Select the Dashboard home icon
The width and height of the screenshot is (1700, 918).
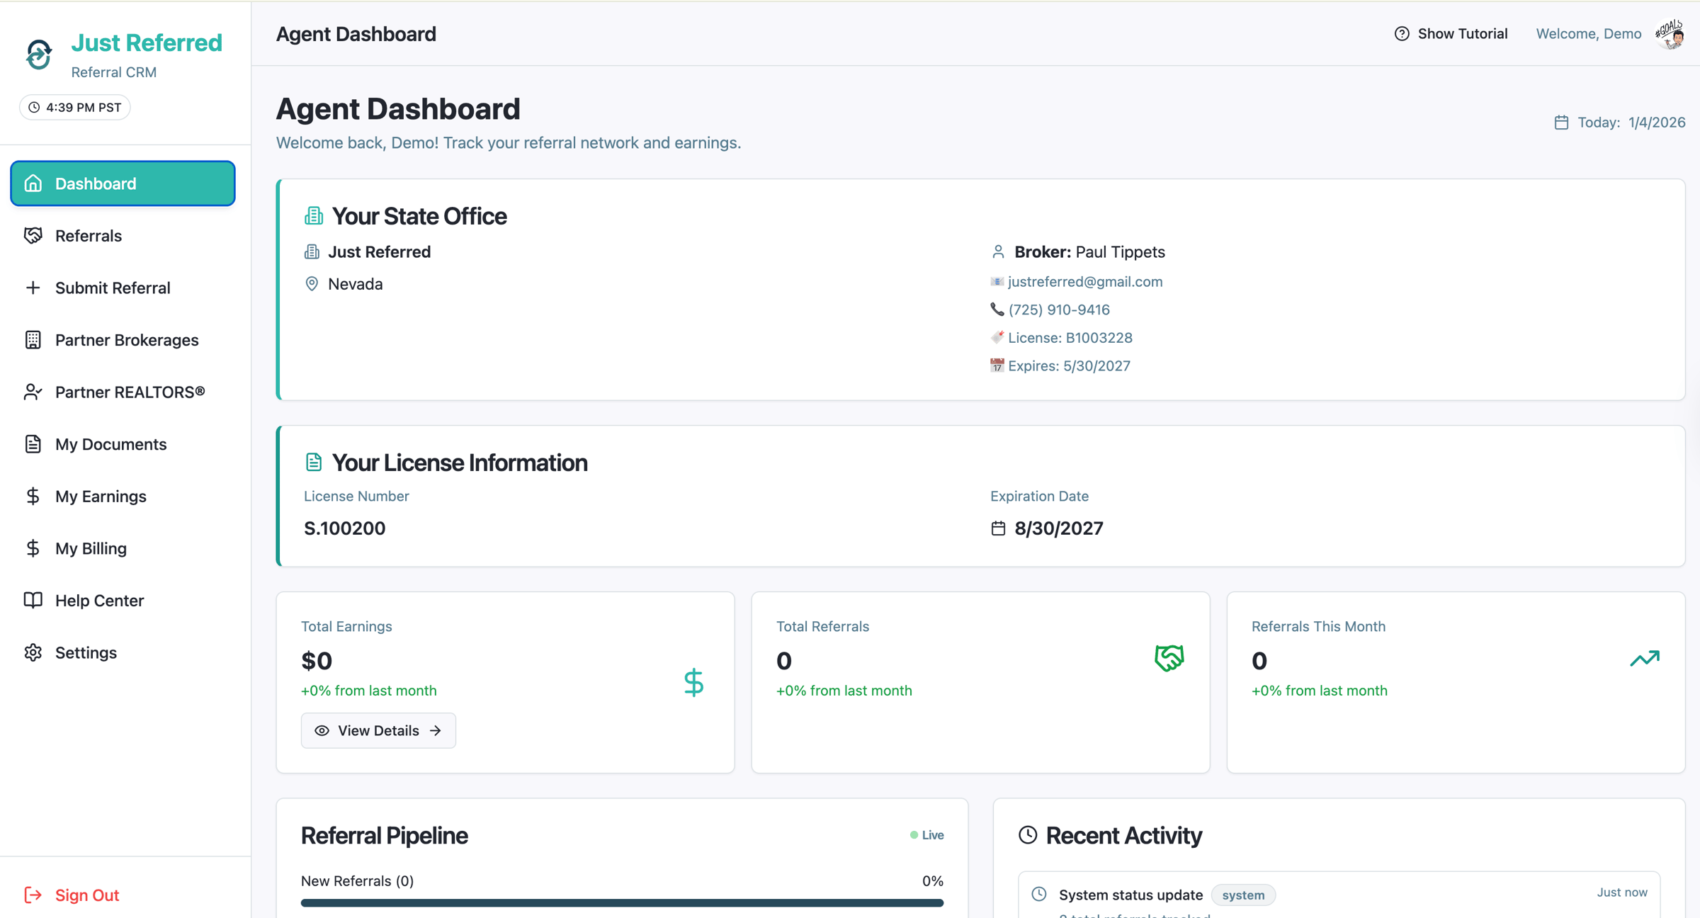pyautogui.click(x=33, y=183)
